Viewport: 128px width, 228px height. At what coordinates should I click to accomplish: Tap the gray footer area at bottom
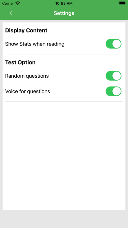(x=64, y=219)
